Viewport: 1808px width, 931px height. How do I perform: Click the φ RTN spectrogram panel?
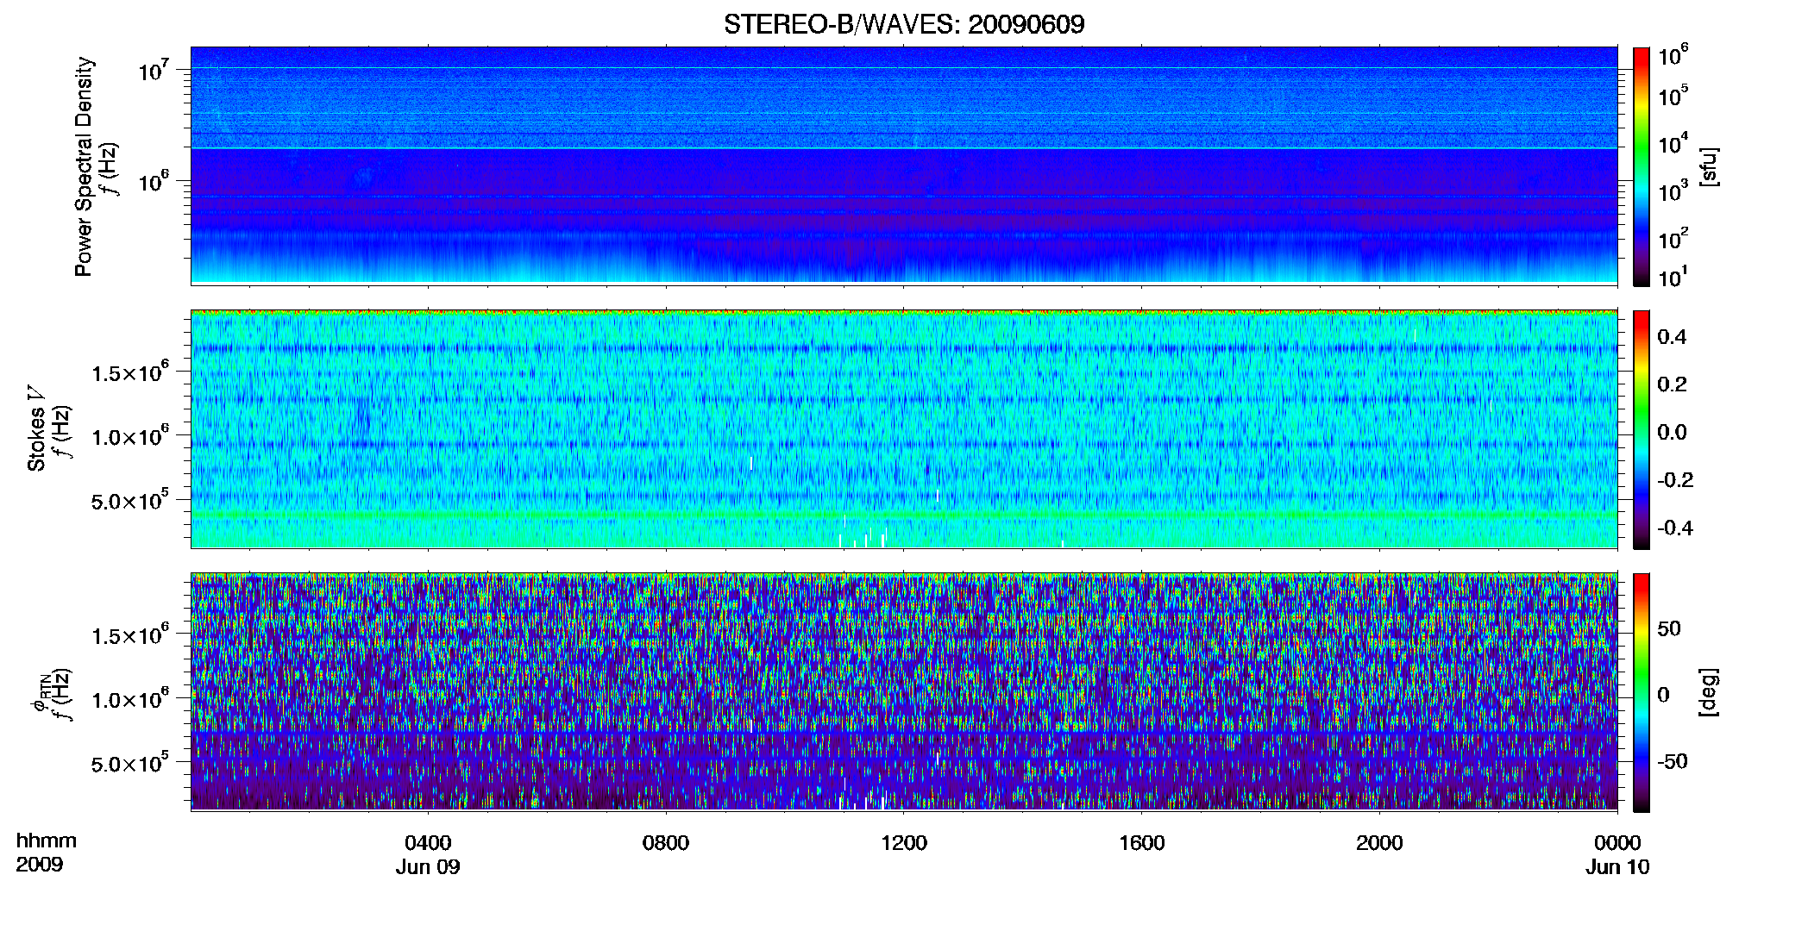[904, 692]
